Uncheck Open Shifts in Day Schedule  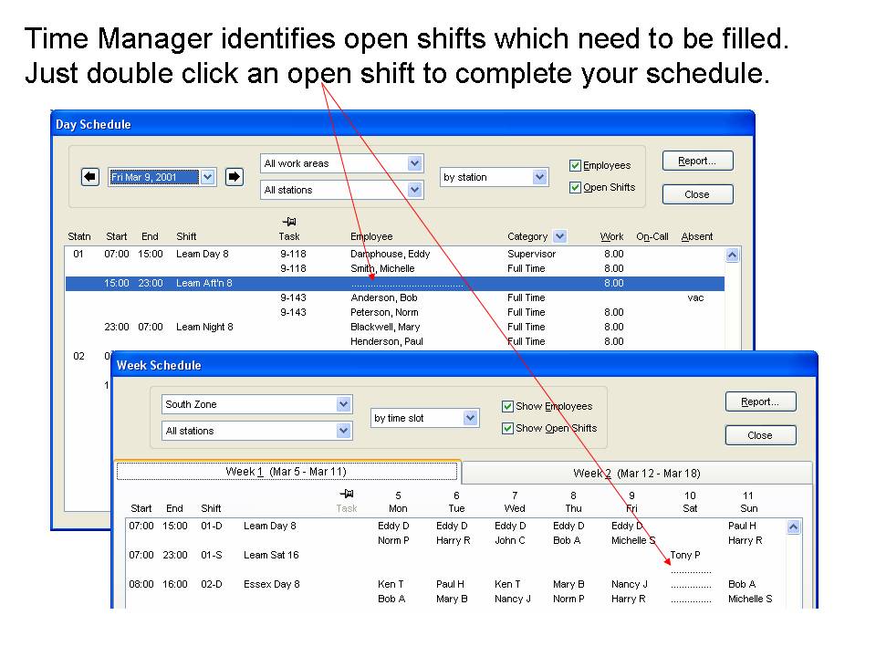575,188
